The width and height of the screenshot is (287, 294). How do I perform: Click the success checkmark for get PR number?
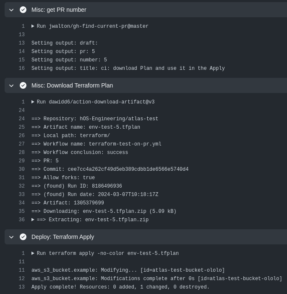[x=23, y=10]
